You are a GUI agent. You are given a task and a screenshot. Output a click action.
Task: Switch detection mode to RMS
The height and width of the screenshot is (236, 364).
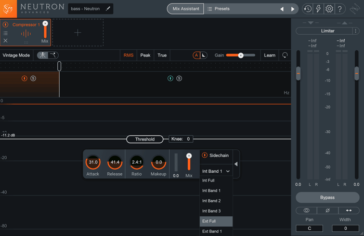pos(128,55)
